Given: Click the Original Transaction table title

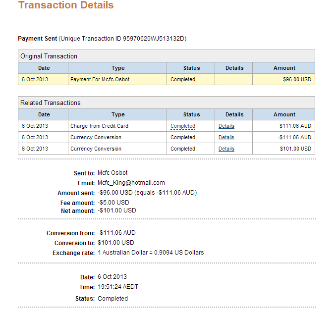Looking at the screenshot, I should 49,56.
